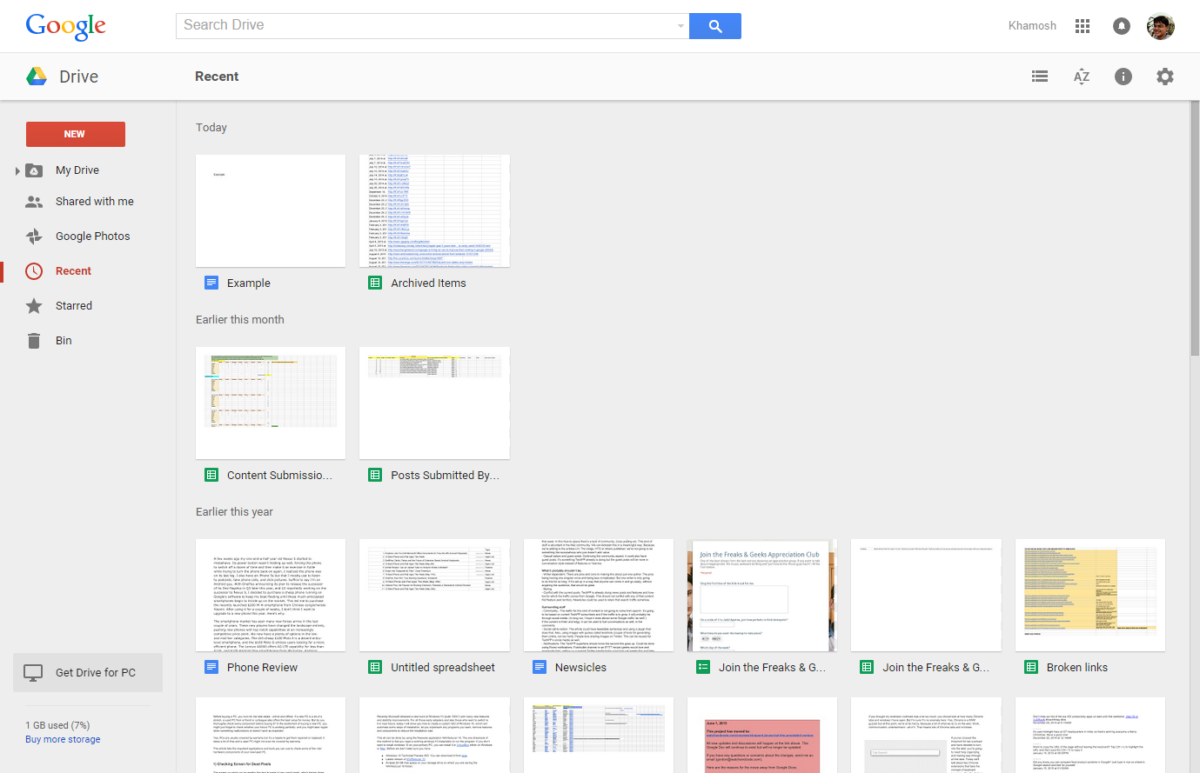Screen dimensions: 1200x773
Task: Click the Recent clock icon
Action: (34, 271)
